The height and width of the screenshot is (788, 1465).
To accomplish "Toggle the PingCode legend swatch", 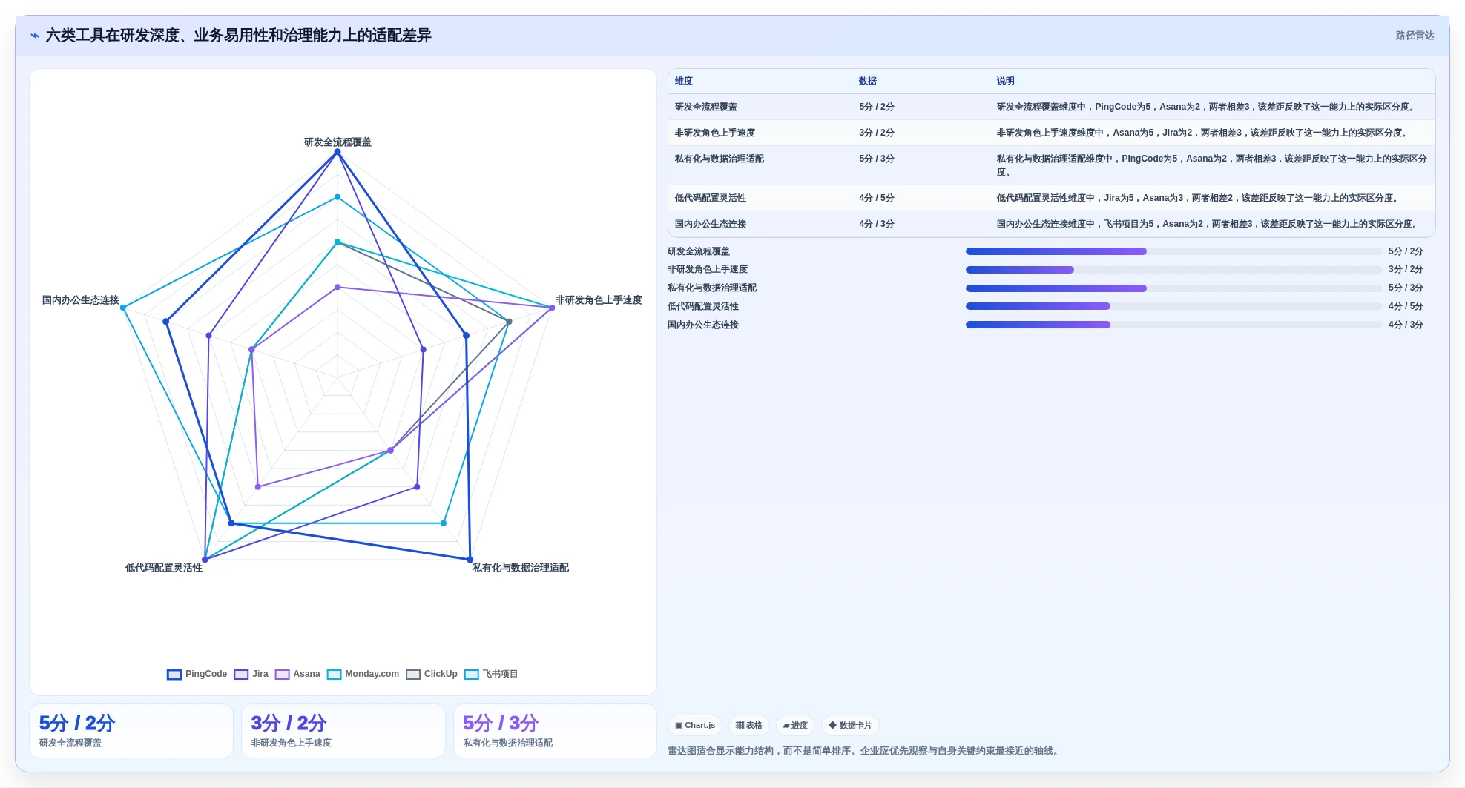I will [174, 675].
